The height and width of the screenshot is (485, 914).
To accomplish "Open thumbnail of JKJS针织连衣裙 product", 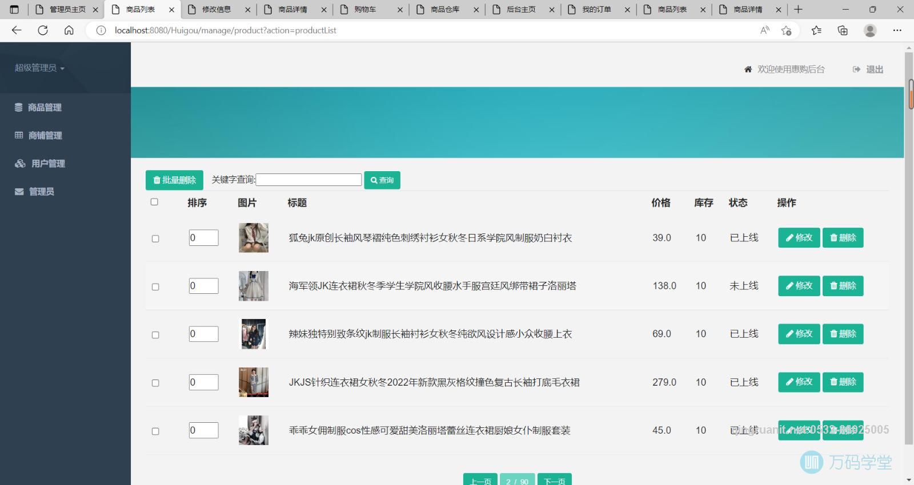I will 254,382.
